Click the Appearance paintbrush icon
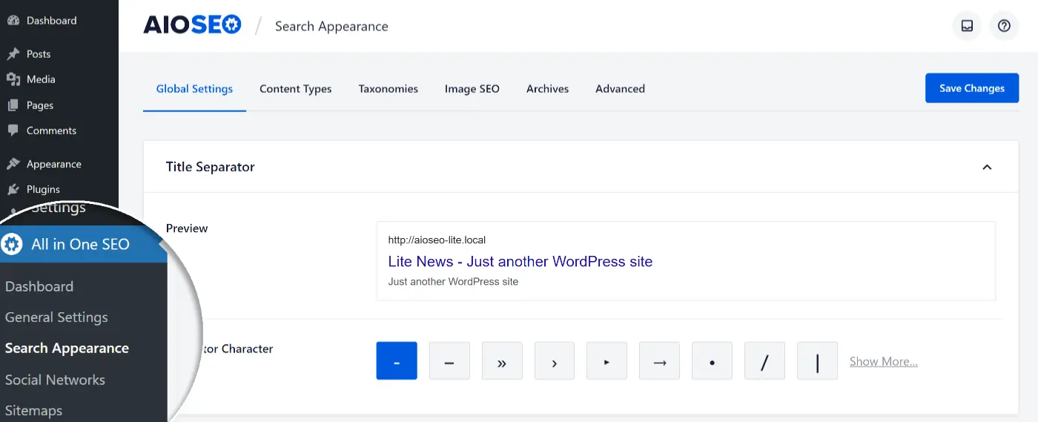Viewport: 1038px width, 422px height. 13,164
